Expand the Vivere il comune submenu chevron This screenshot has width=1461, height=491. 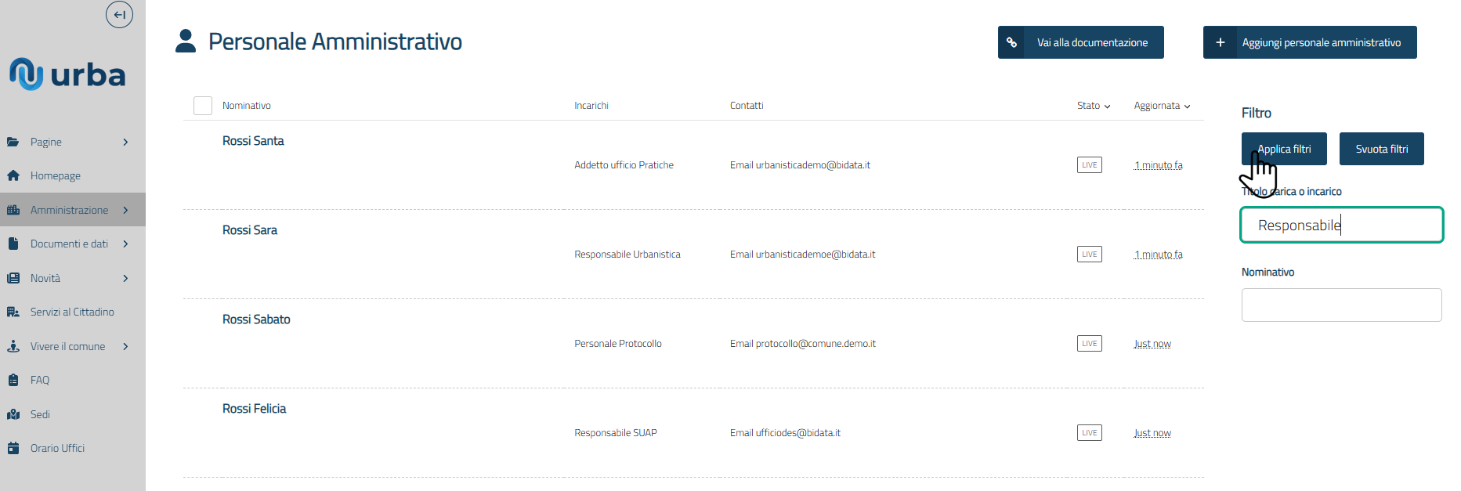pos(125,346)
